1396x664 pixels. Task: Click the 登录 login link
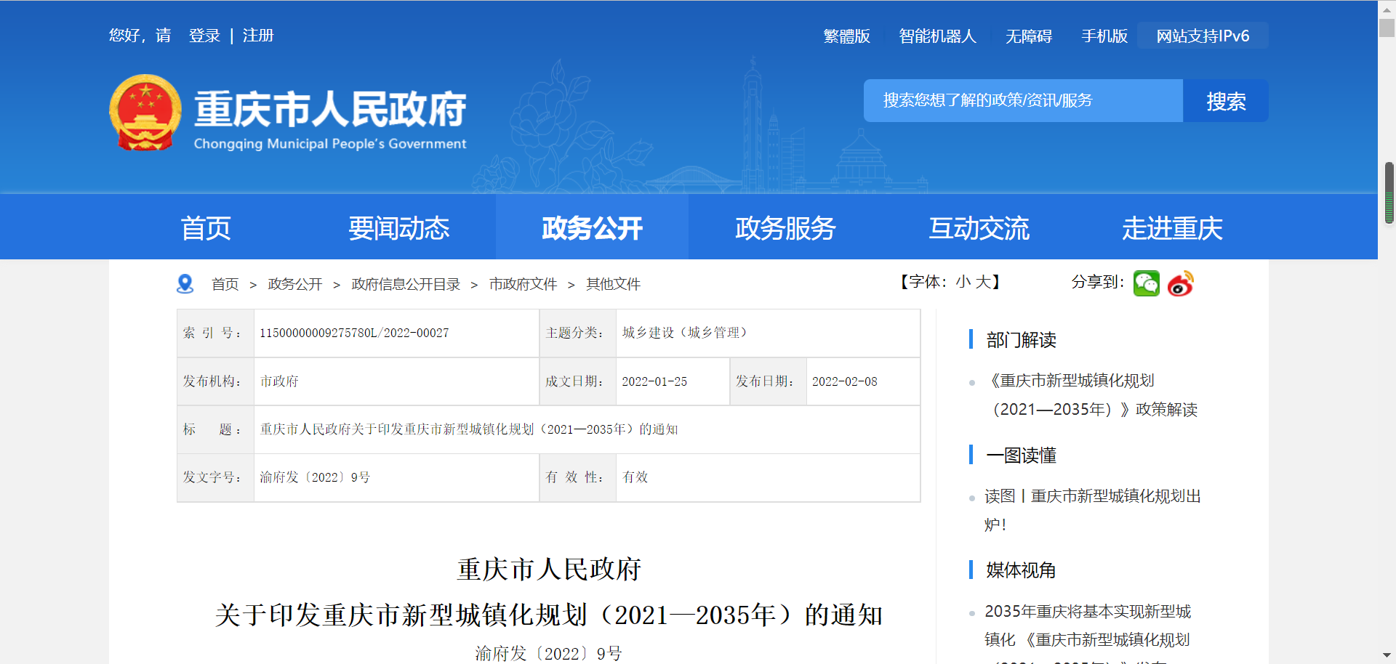click(x=204, y=36)
